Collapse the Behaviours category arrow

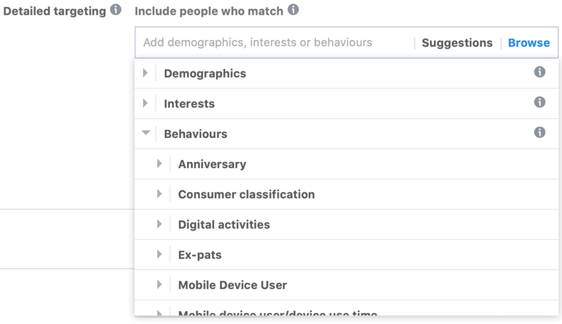point(145,133)
